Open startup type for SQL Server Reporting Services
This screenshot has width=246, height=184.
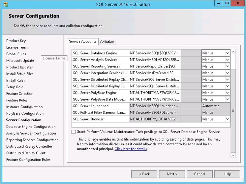(x=227, y=66)
